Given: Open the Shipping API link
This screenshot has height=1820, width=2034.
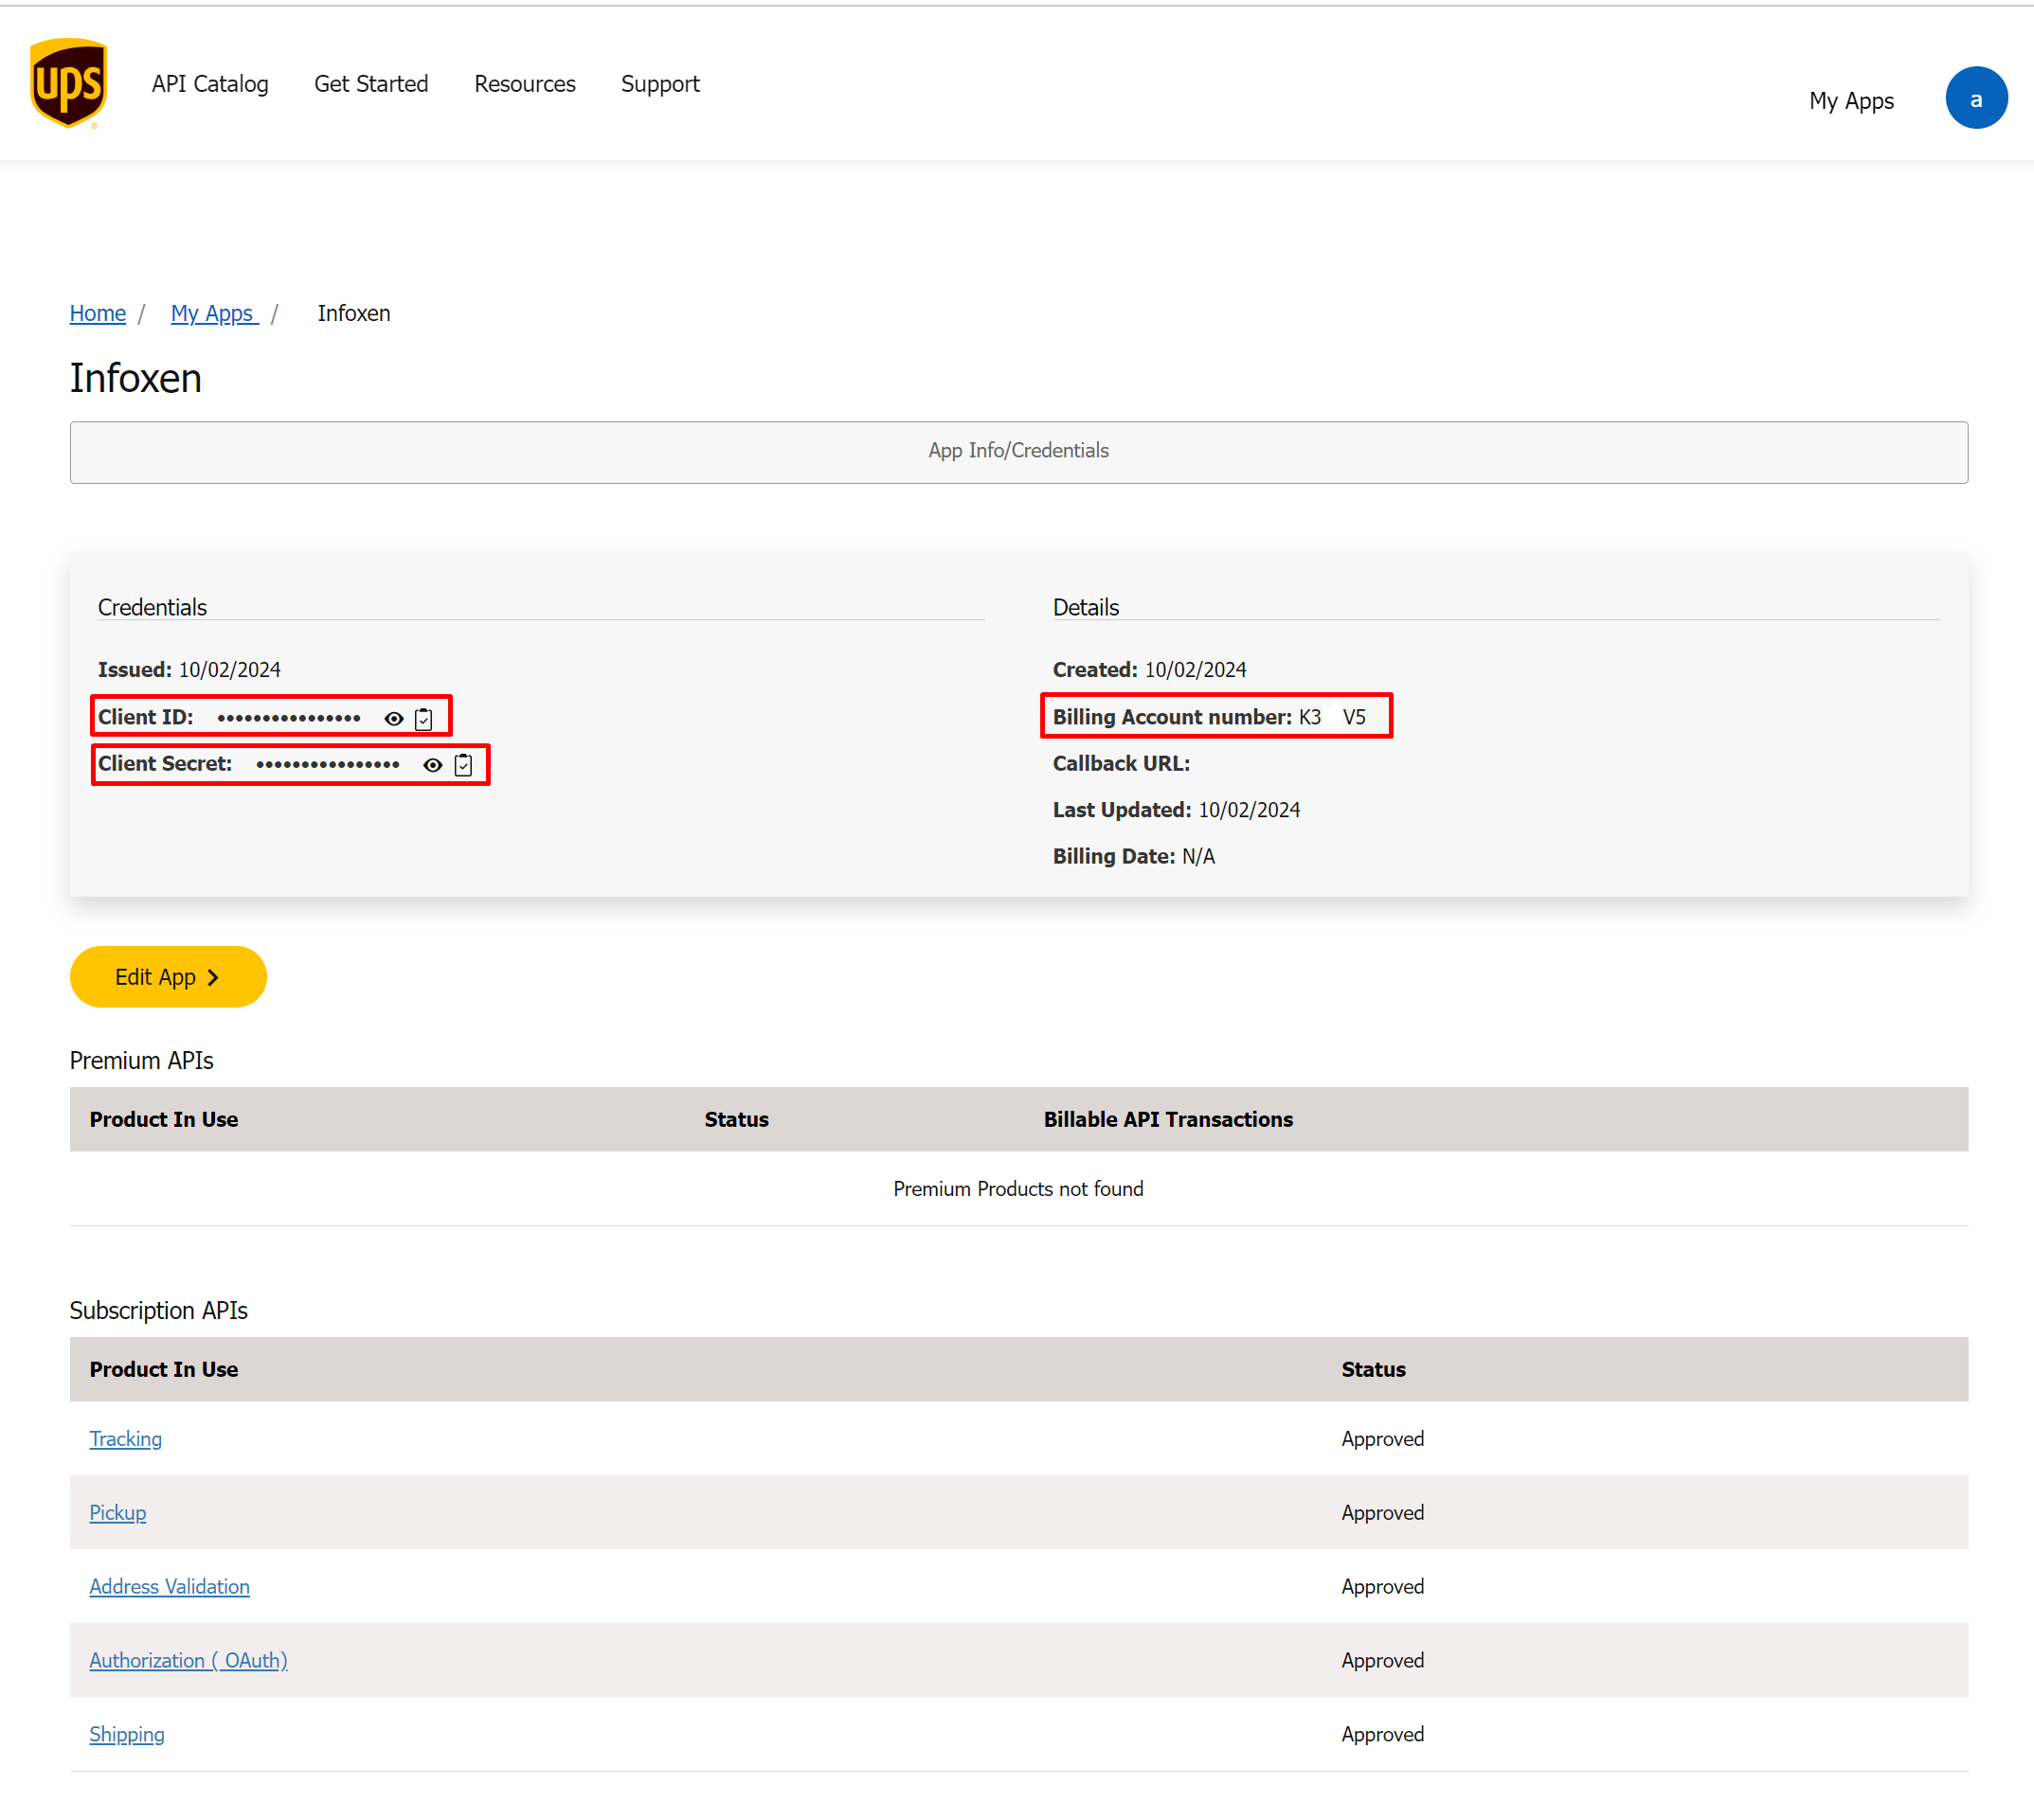Looking at the screenshot, I should pos(127,1735).
